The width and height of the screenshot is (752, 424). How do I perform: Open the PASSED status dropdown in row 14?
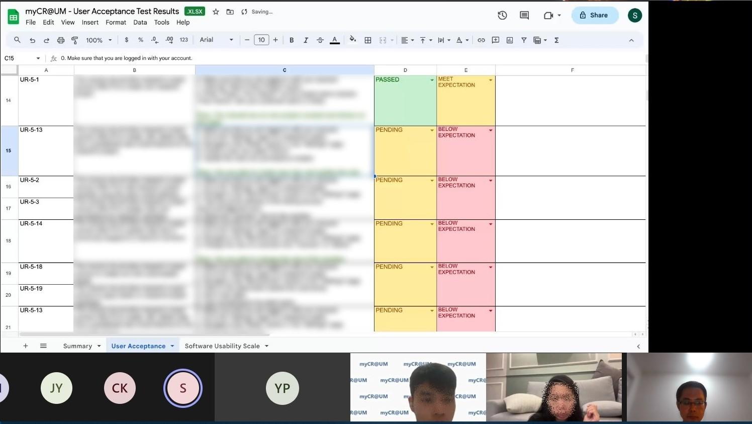[x=432, y=79]
